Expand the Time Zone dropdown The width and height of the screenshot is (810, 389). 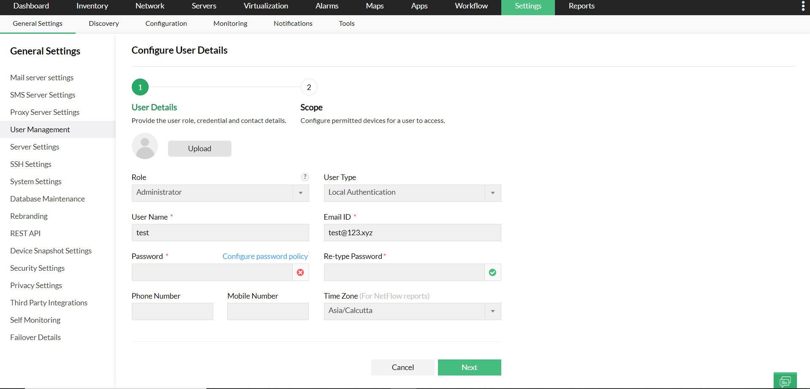tap(492, 311)
